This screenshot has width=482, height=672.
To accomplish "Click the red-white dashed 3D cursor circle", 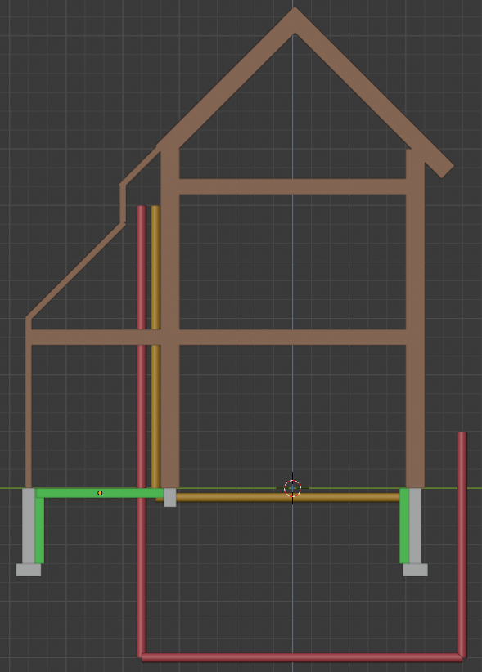I will pos(292,488).
